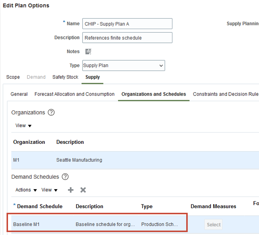The height and width of the screenshot is (235, 259).
Task: Add a demand schedule with plus icon
Action: 71,190
